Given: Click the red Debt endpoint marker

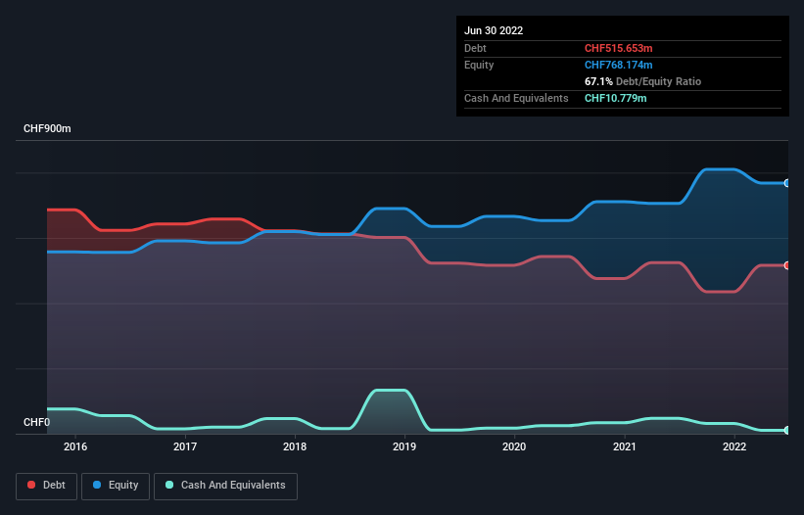Looking at the screenshot, I should pos(787,265).
